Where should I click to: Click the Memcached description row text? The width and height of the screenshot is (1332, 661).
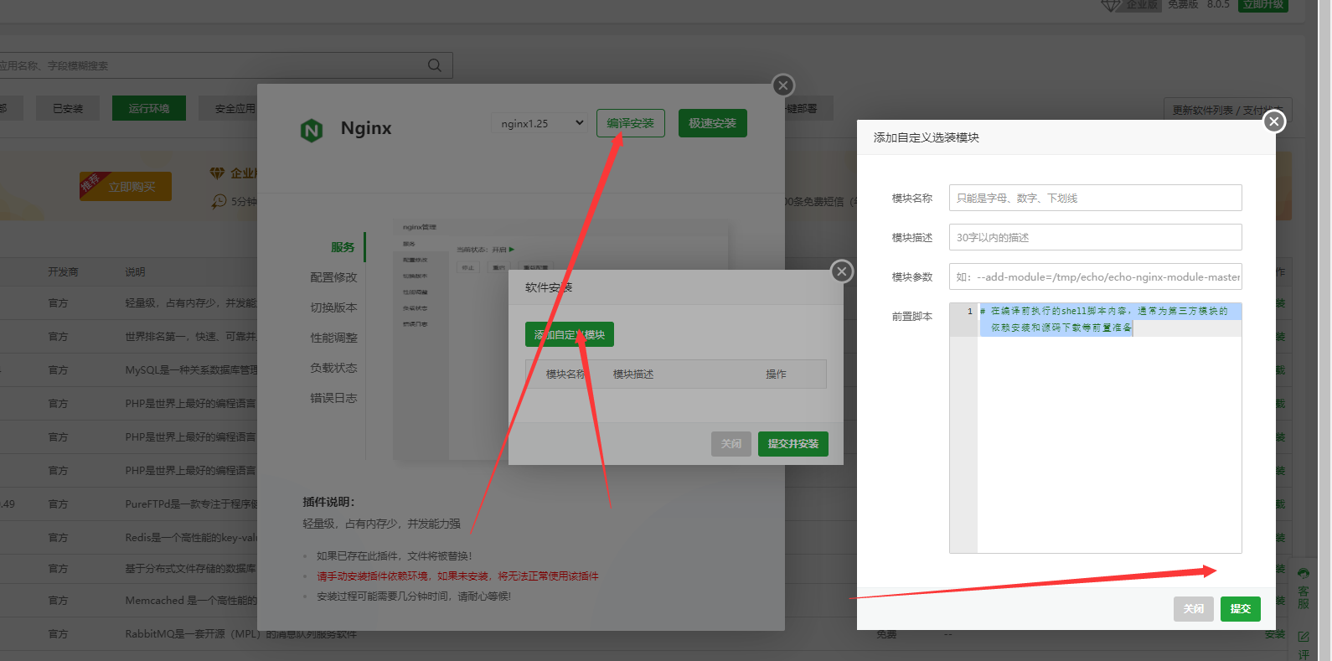click(191, 600)
